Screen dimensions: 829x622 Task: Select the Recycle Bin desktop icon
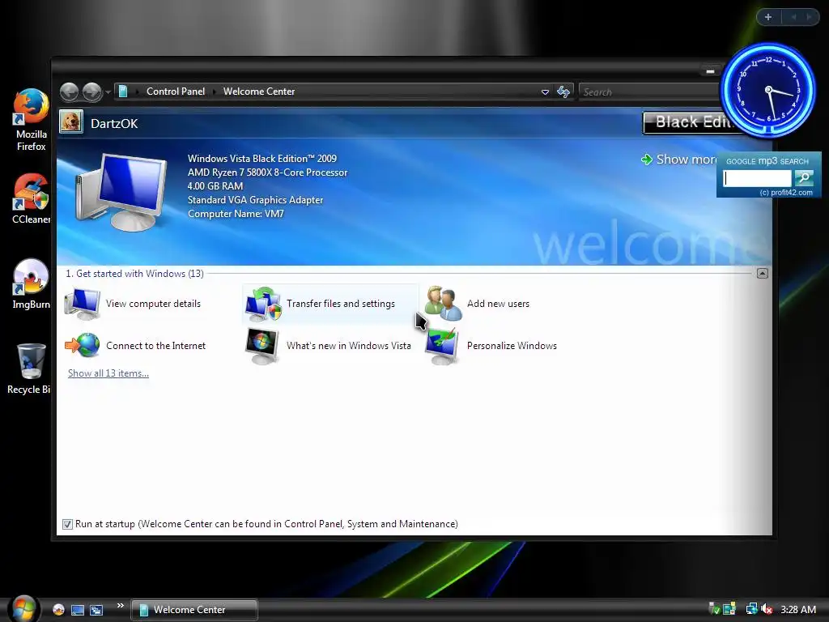click(29, 369)
